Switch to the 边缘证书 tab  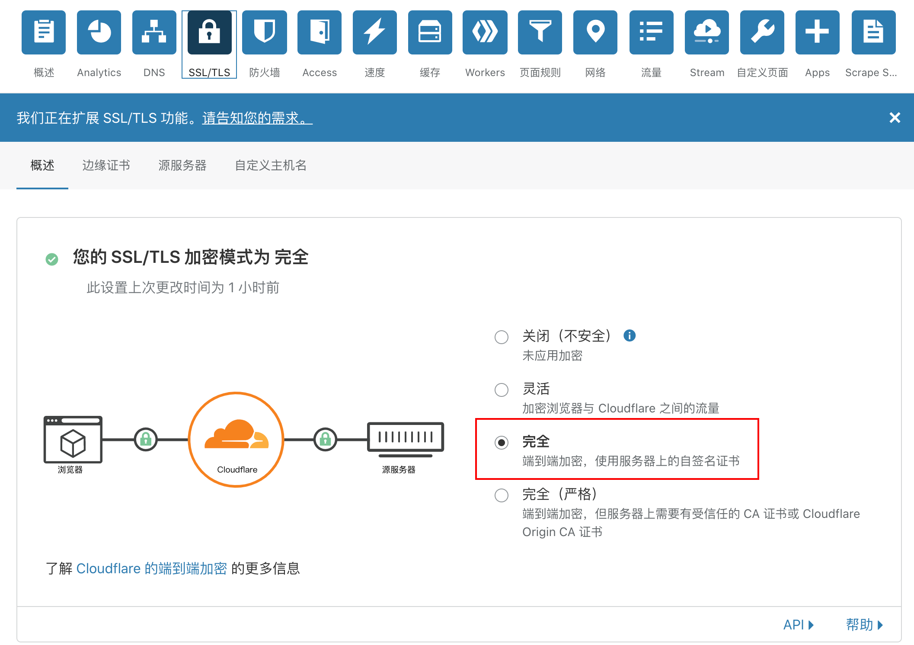click(106, 166)
